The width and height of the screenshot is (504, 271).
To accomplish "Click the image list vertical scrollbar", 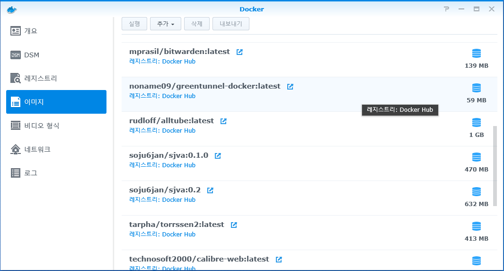I will (x=495, y=166).
